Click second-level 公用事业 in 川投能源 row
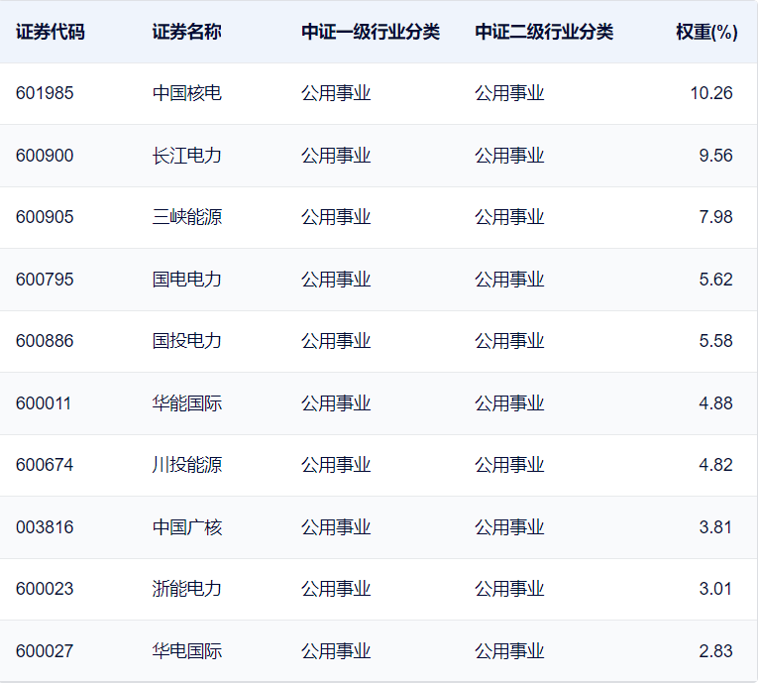This screenshot has height=684, width=759. click(509, 465)
